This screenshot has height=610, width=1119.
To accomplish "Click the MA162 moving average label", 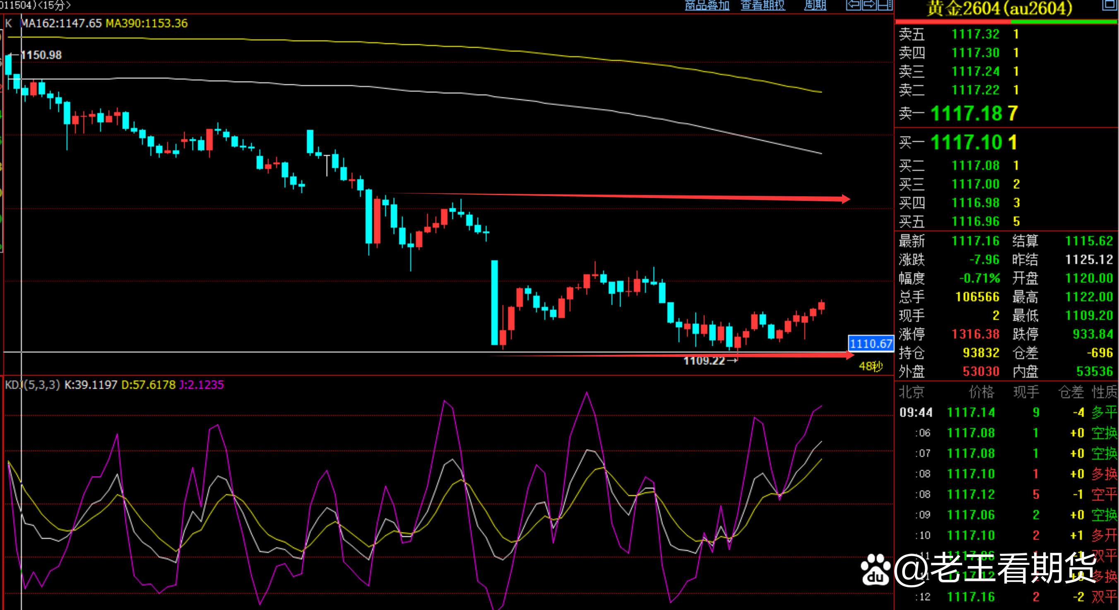I will click(x=61, y=23).
